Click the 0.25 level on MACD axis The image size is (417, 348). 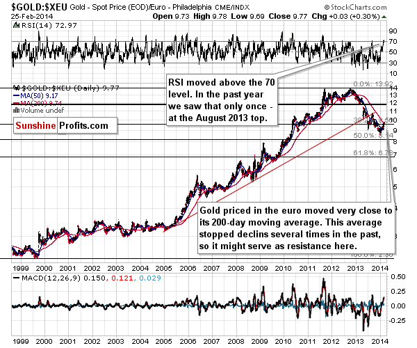398,292
